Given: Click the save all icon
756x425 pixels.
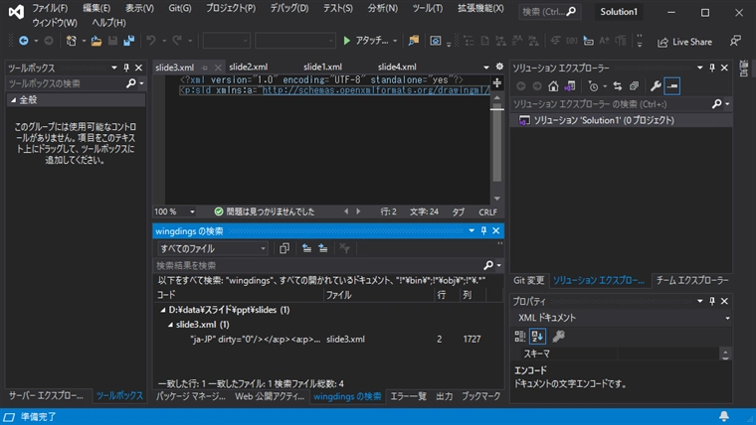Looking at the screenshot, I should click(x=128, y=41).
